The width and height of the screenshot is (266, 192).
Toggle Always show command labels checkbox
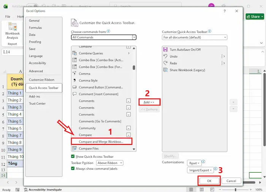(73, 168)
